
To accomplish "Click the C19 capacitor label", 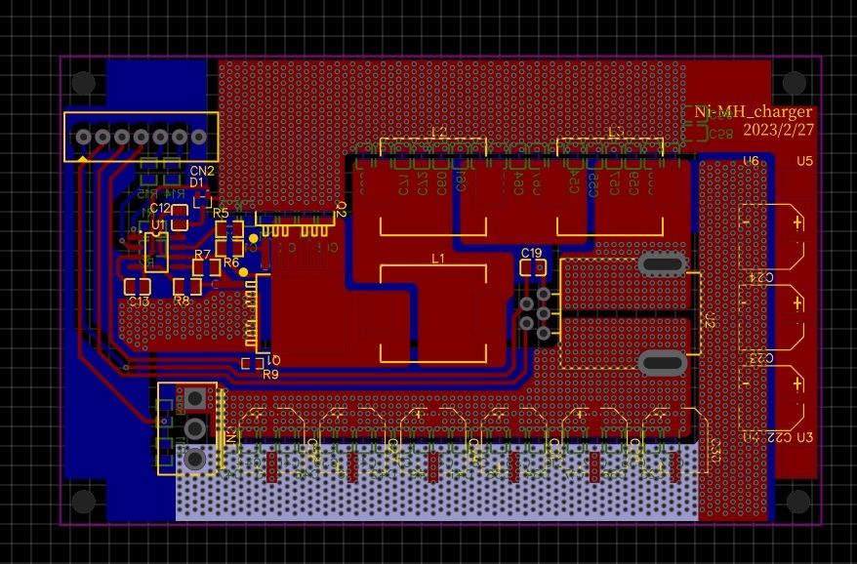I will click(x=531, y=253).
